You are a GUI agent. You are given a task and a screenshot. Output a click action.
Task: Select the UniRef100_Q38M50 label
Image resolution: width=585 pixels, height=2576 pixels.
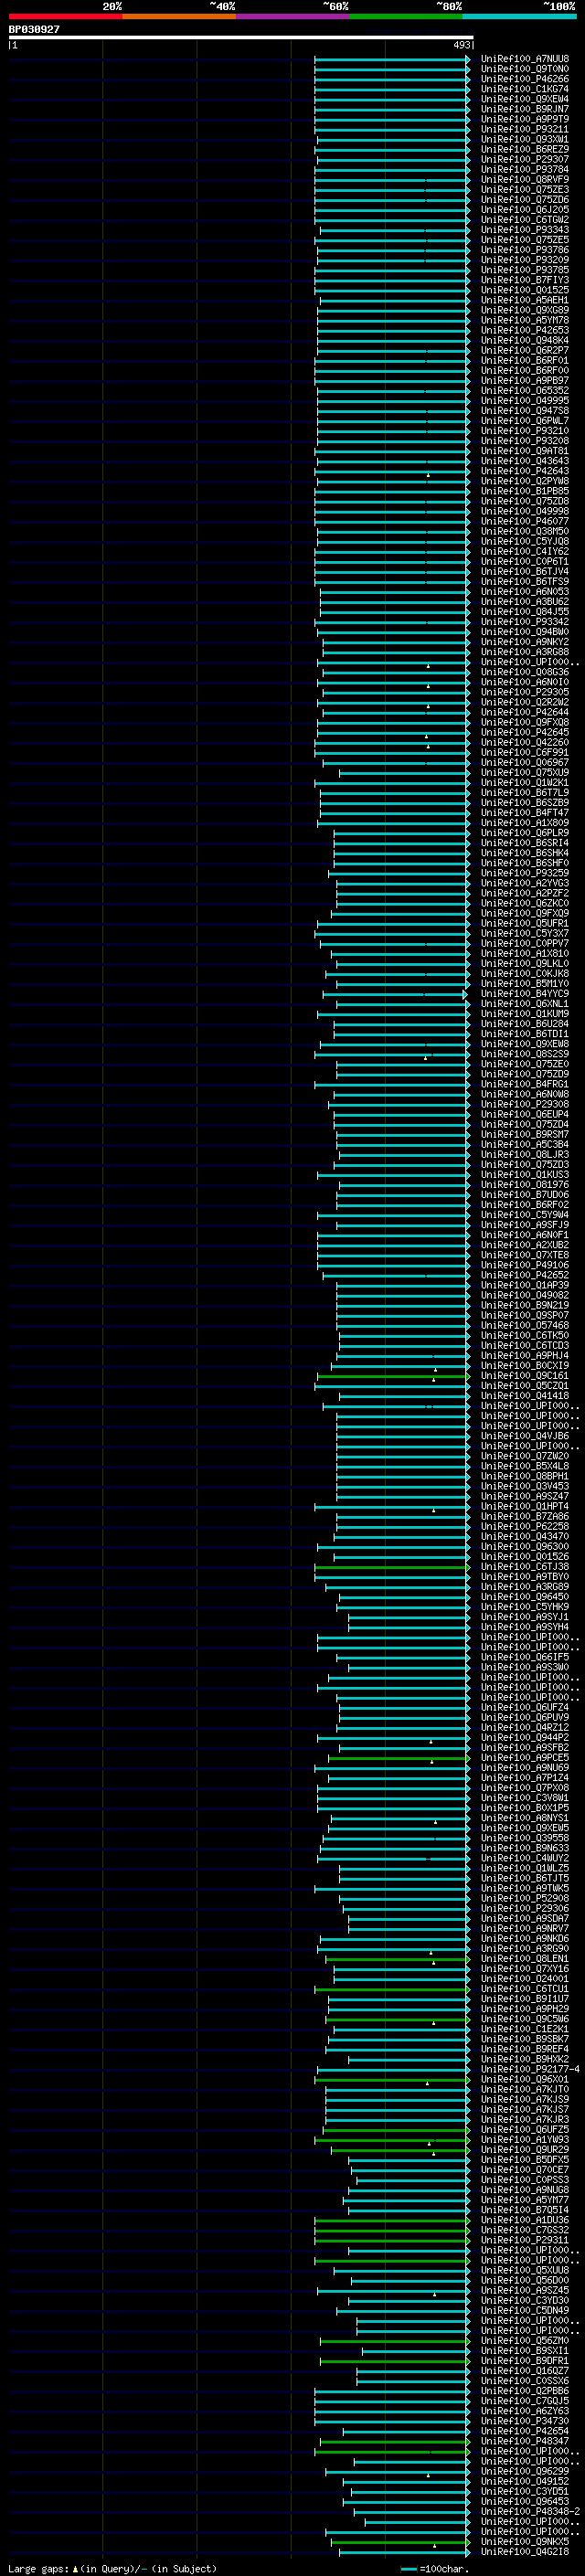[x=525, y=531]
